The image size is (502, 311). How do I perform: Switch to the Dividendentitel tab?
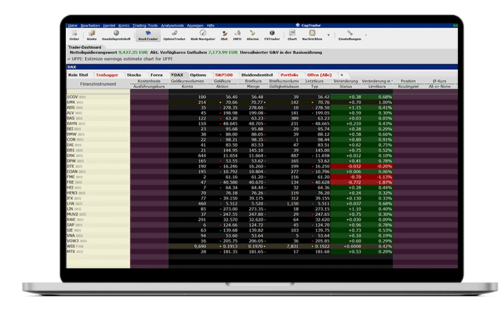tap(257, 75)
